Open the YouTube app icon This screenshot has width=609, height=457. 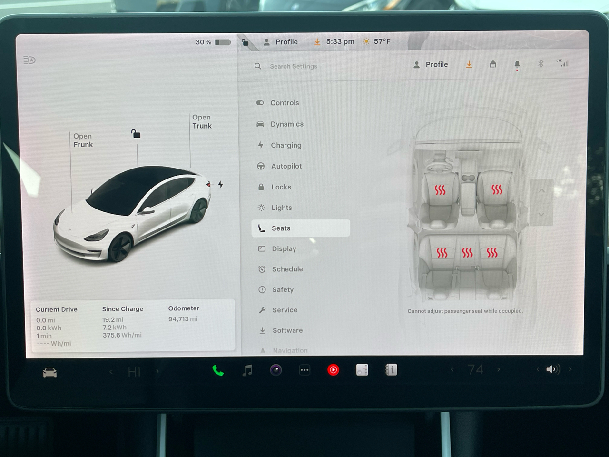334,369
